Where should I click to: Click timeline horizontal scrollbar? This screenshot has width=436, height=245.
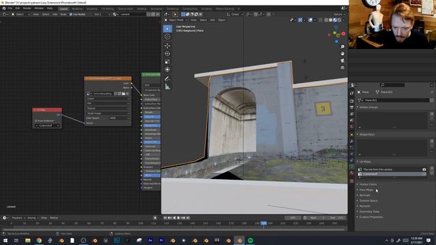pos(174,229)
